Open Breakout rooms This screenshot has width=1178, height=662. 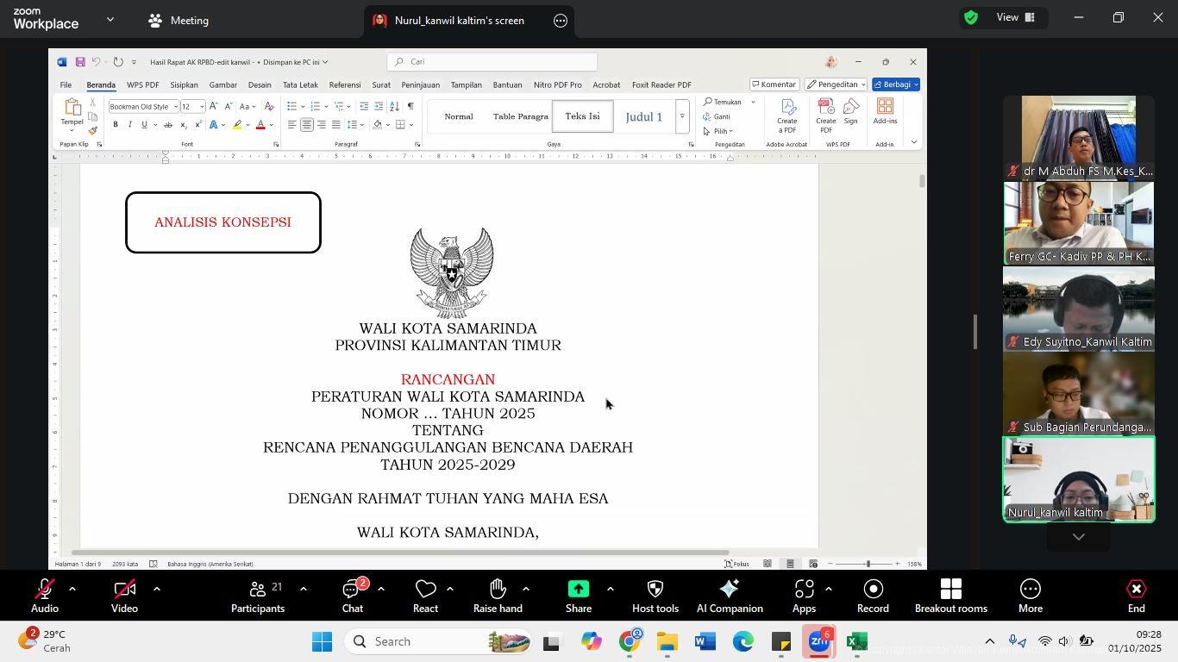(x=950, y=596)
